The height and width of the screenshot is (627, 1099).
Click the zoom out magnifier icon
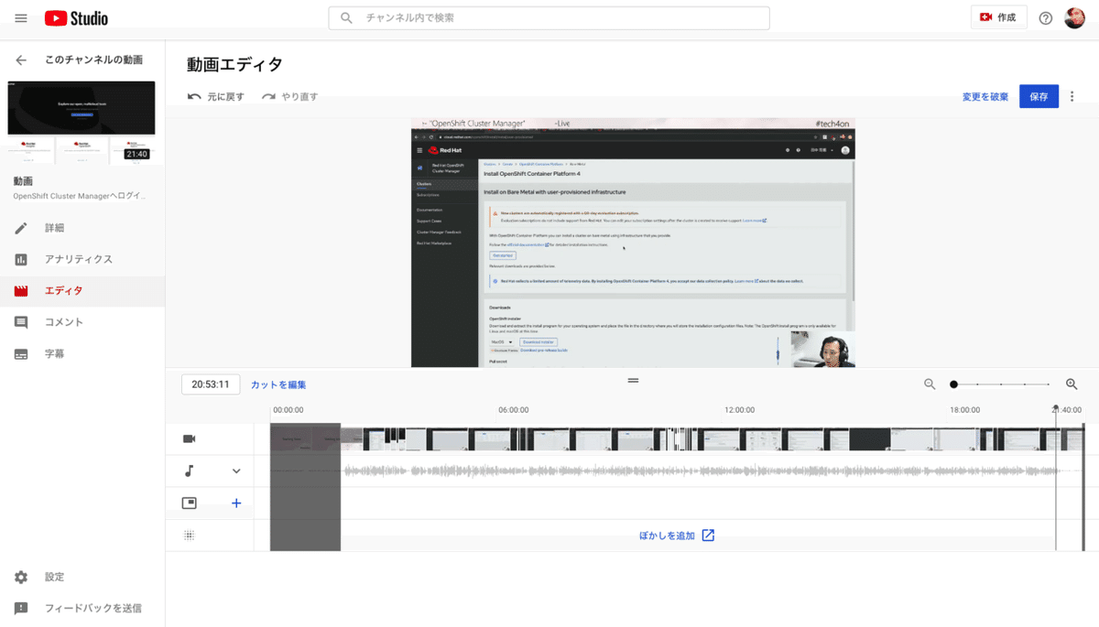930,384
